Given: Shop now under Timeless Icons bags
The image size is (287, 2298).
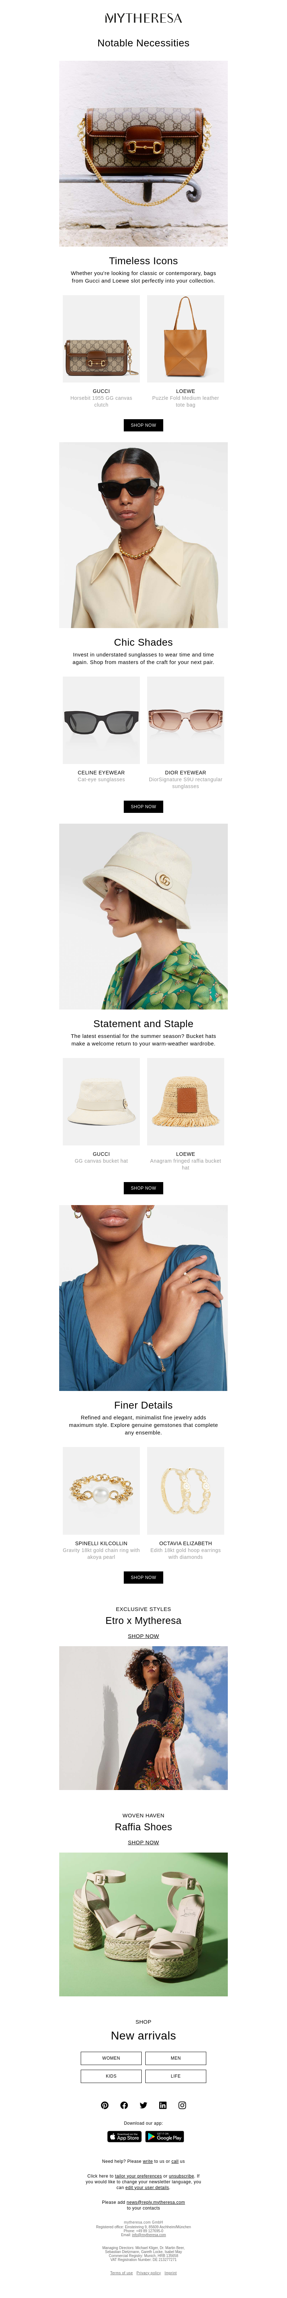Looking at the screenshot, I should [143, 426].
